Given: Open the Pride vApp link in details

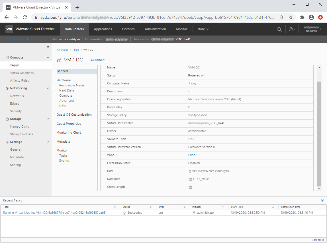Looking at the screenshot, I should click(x=191, y=155).
